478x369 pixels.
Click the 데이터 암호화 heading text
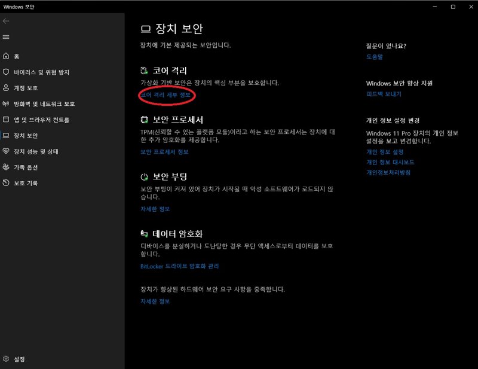tap(177, 234)
